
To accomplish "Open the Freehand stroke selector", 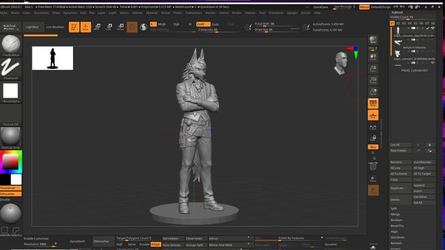I will 11,69.
